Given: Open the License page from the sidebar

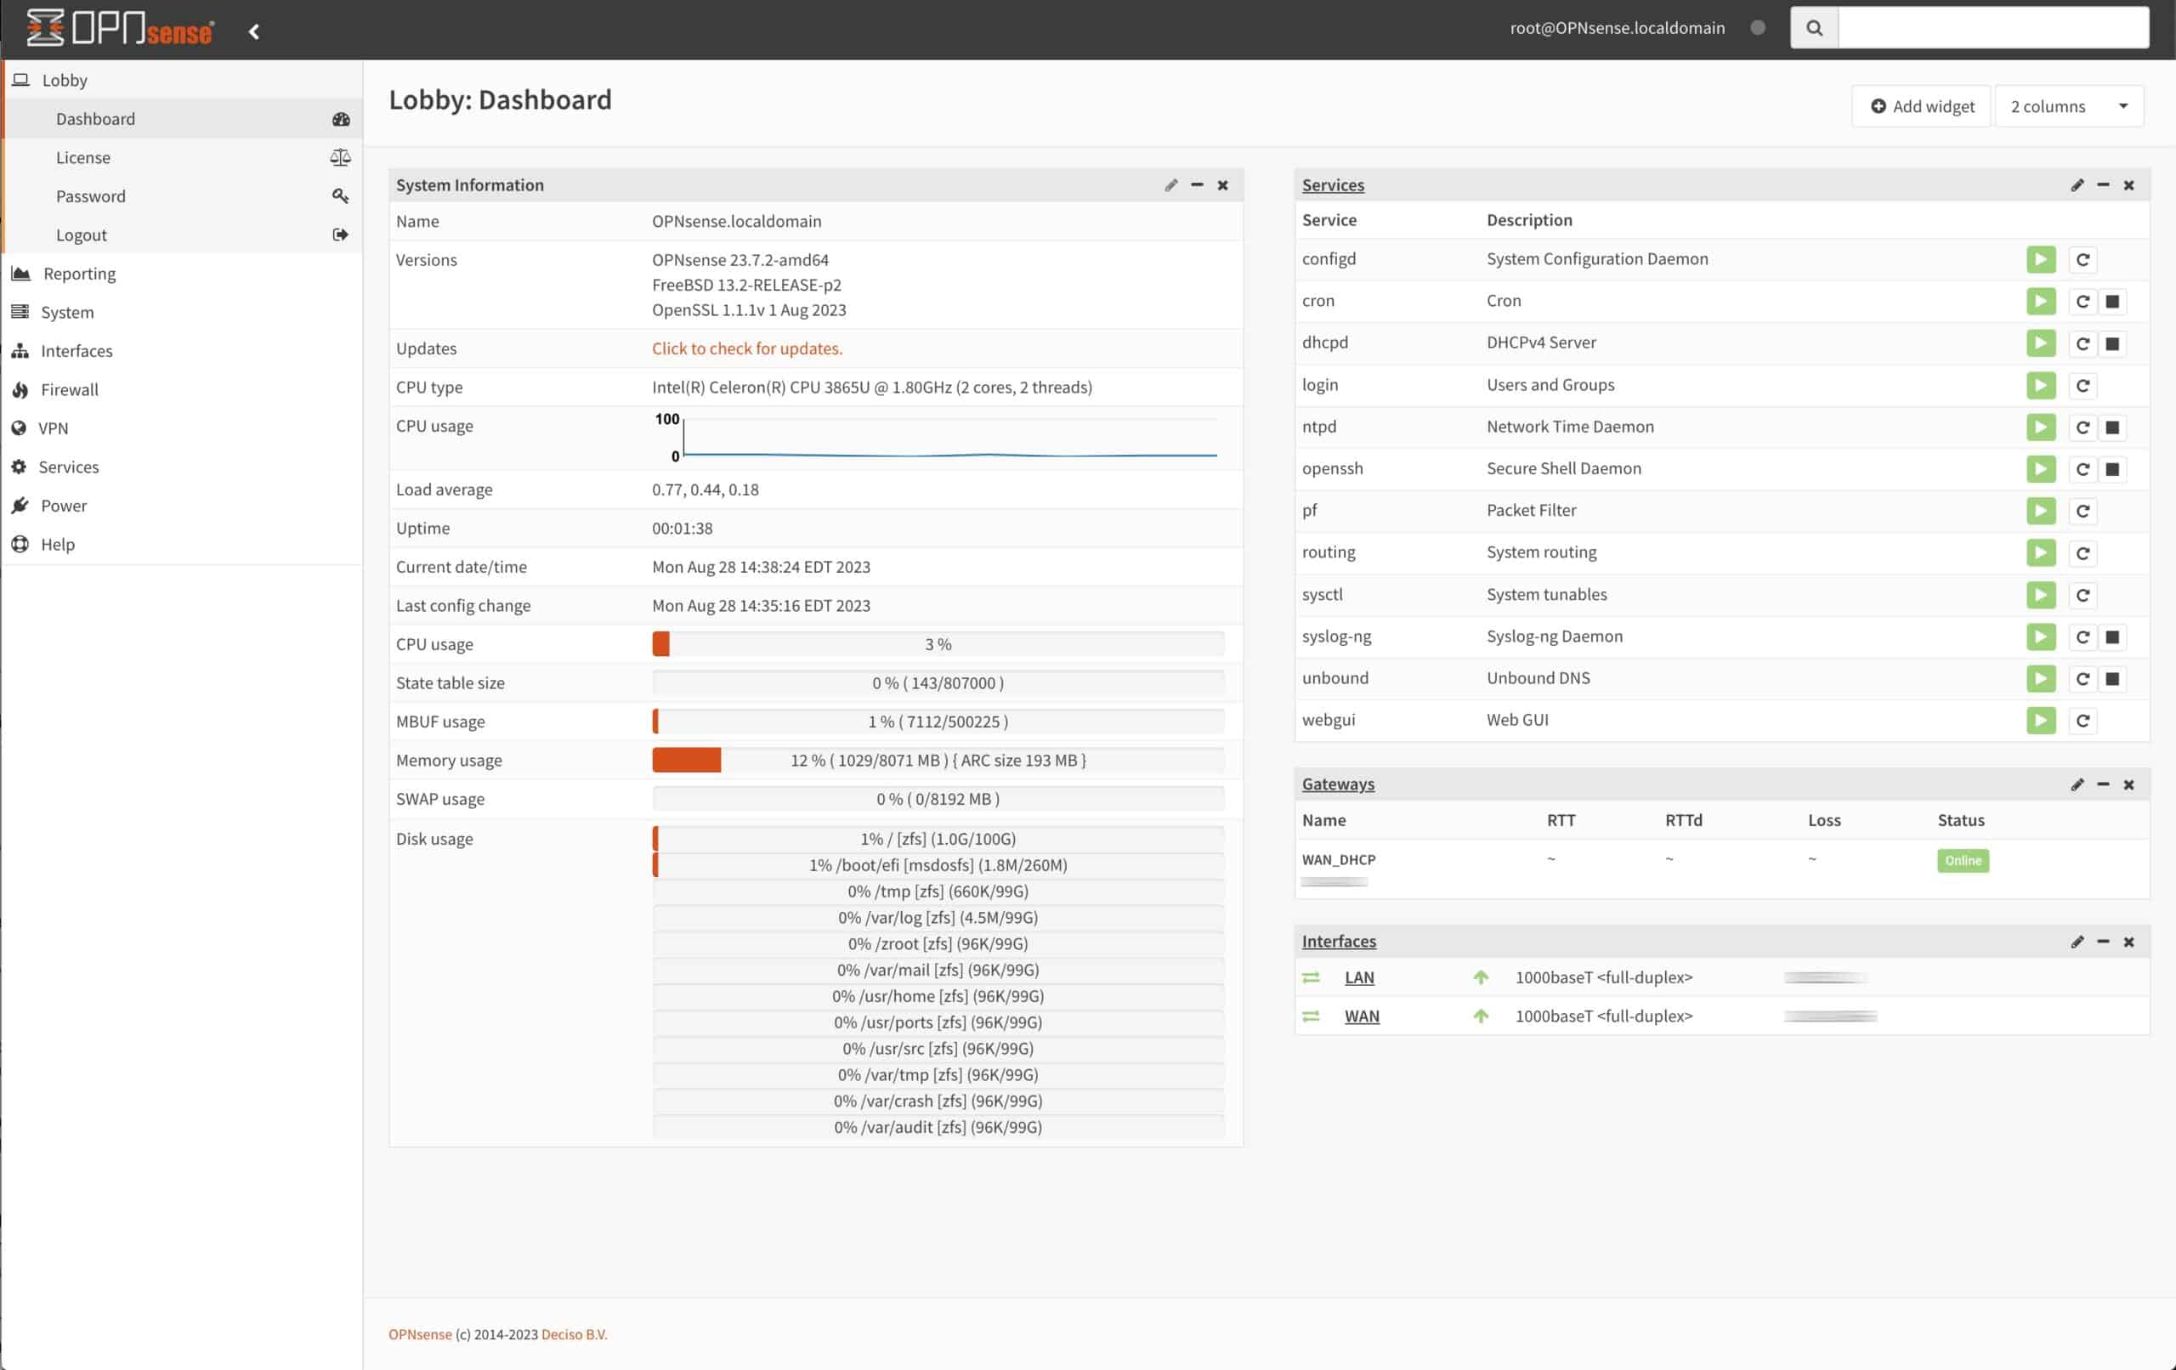Looking at the screenshot, I should [83, 157].
